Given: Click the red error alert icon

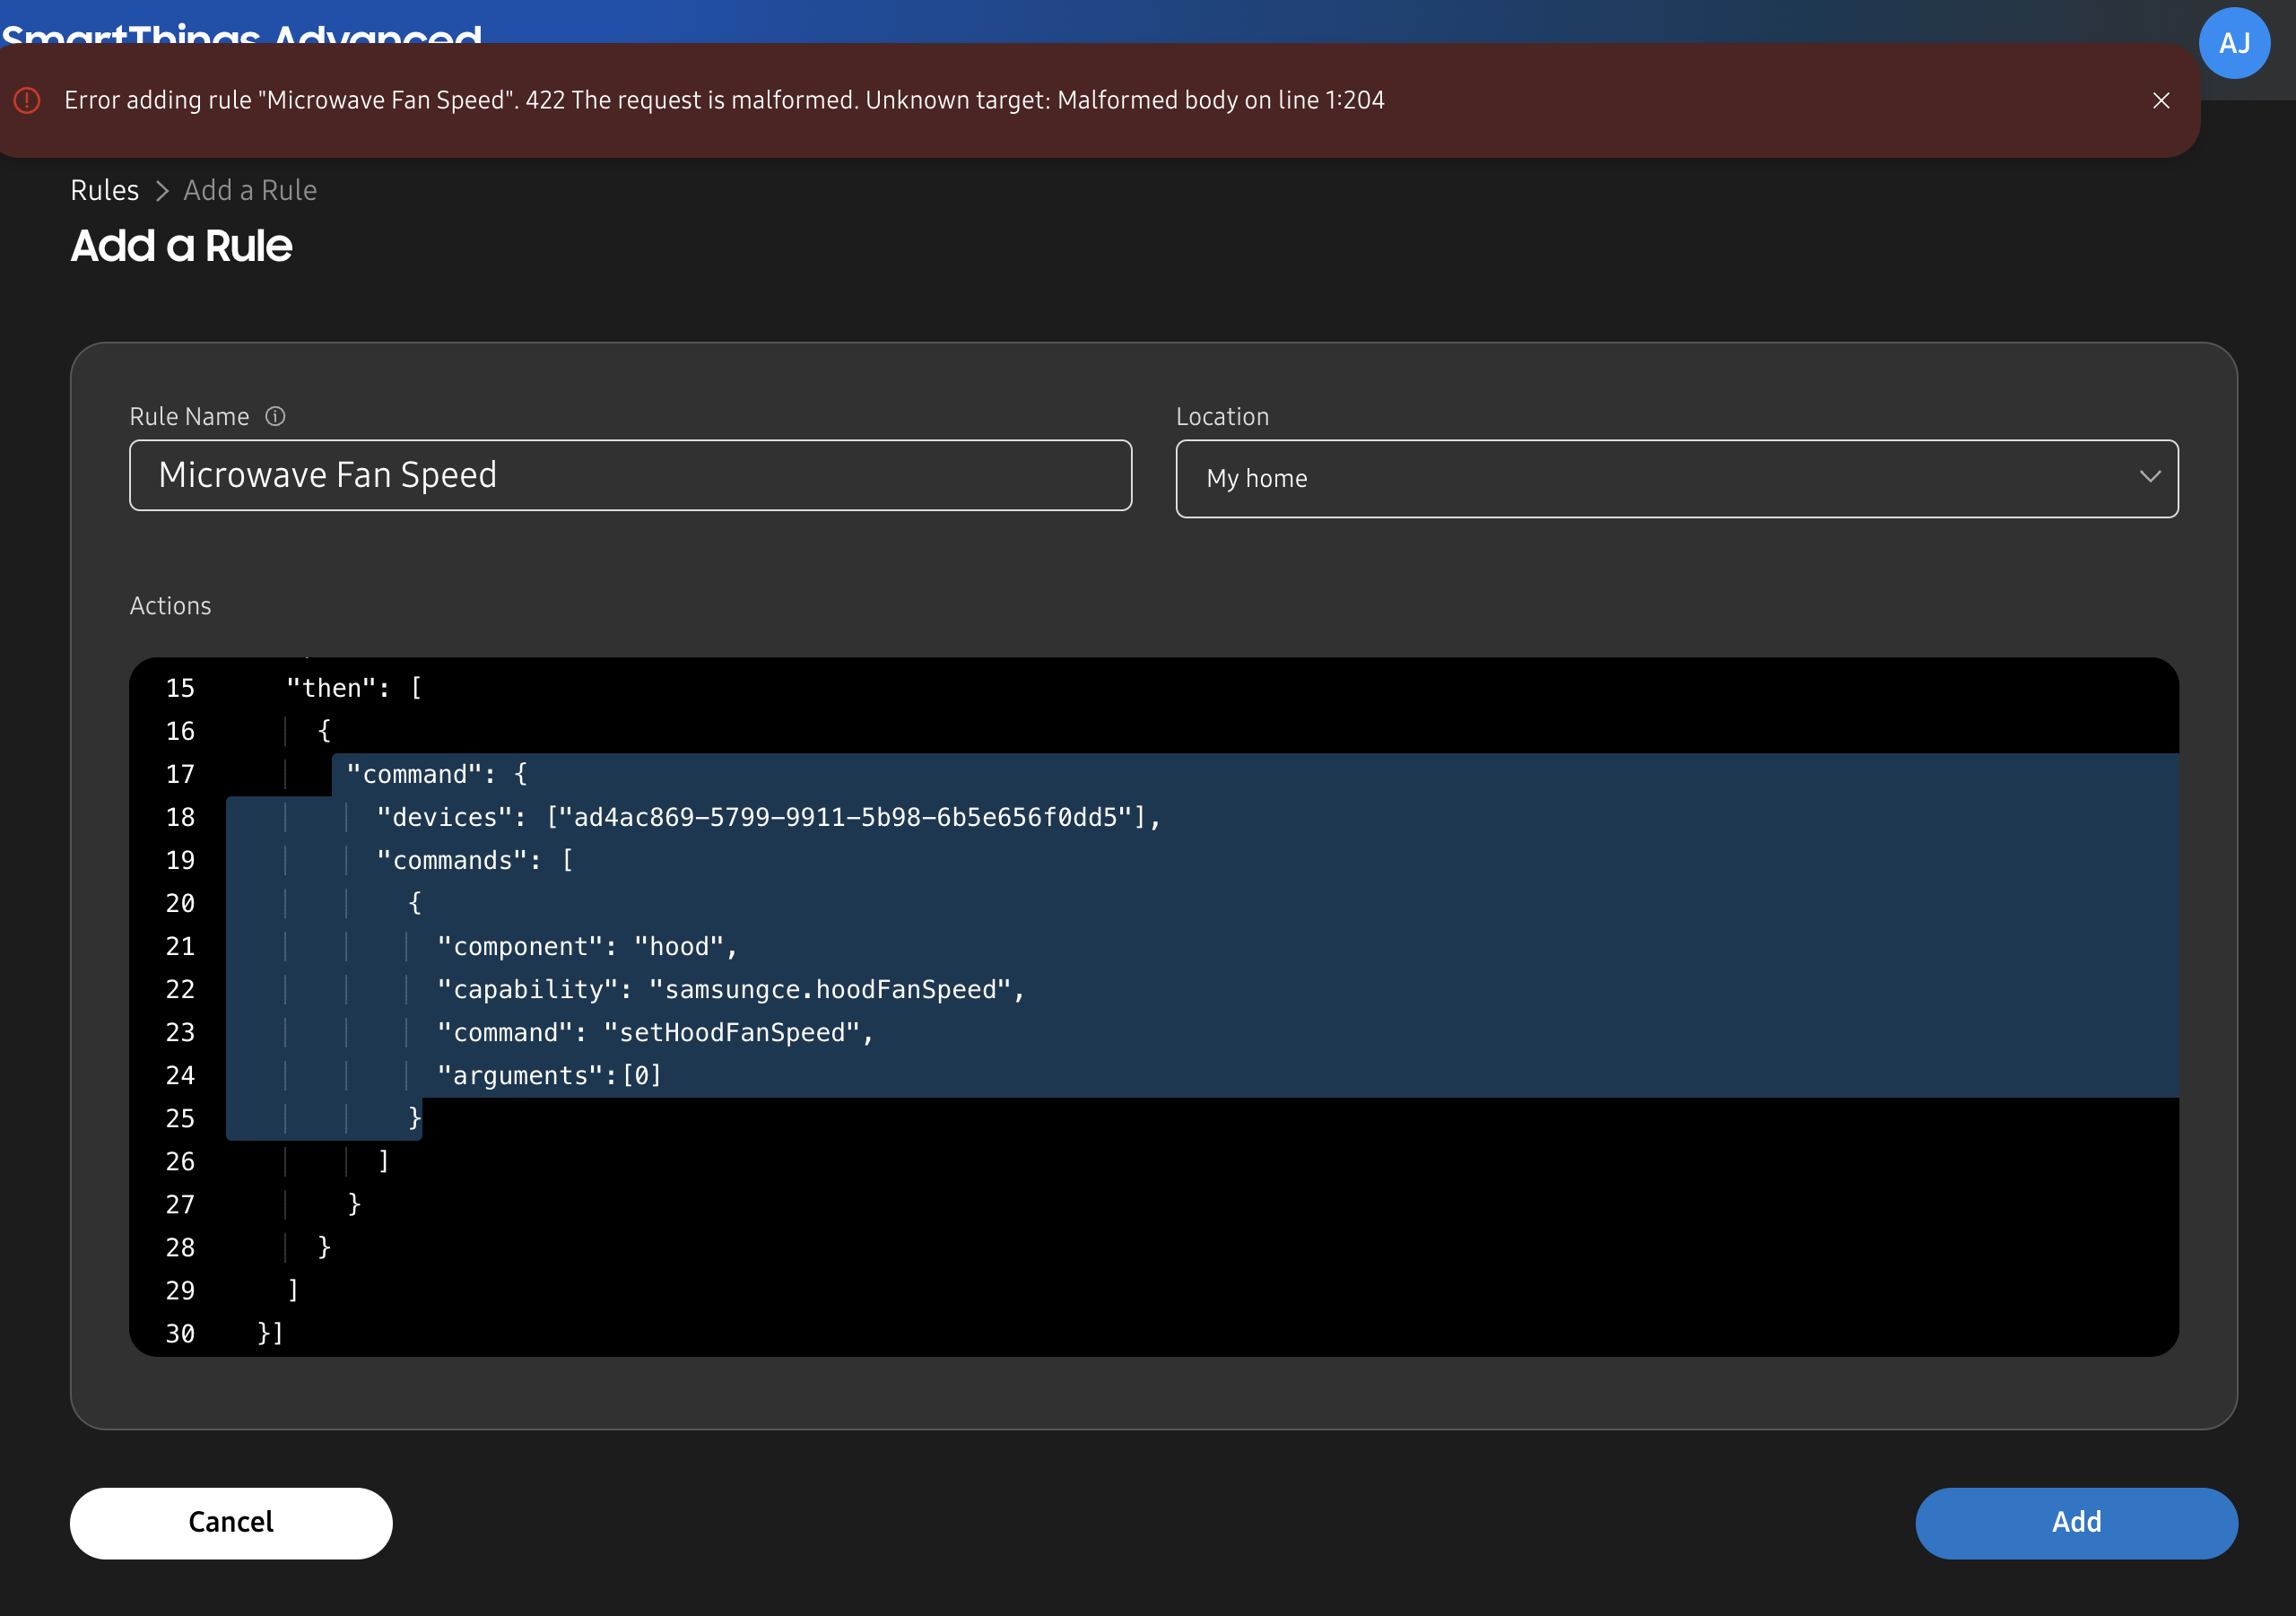Looking at the screenshot, I should pos(27,100).
